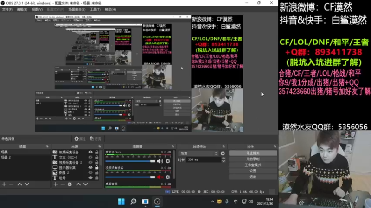Click the audio mixer vertical scrollbar
371x208 pixels.
174,165
